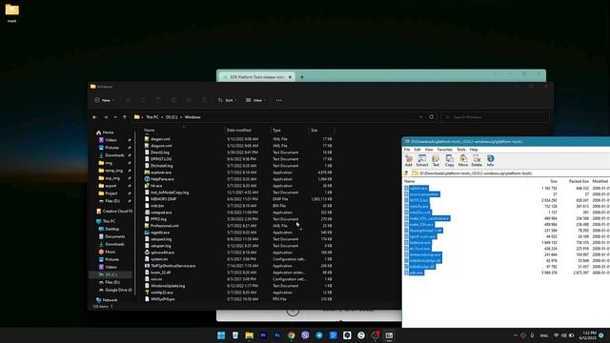
Task: Open the New dropdown in Explorer
Action: point(104,100)
